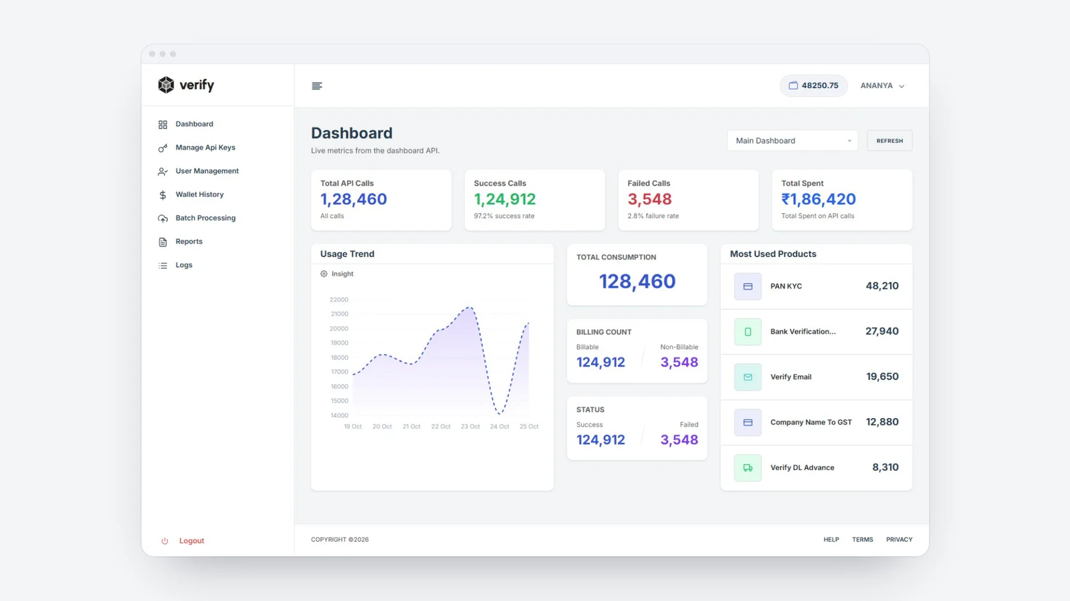The height and width of the screenshot is (601, 1070).
Task: Click the Non-Billable 3,548 count
Action: (679, 362)
